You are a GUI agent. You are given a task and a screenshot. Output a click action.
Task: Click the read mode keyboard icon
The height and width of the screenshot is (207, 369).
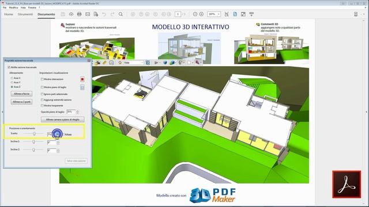251,14
